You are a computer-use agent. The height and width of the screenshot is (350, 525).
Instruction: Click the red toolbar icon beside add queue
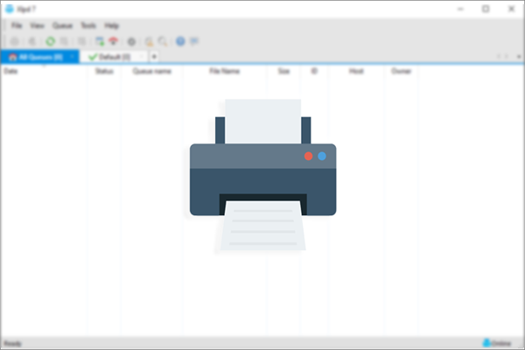(x=113, y=41)
